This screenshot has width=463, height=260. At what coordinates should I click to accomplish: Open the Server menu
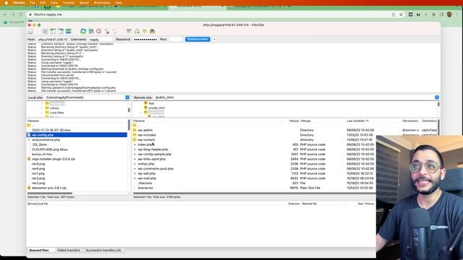[84, 3]
